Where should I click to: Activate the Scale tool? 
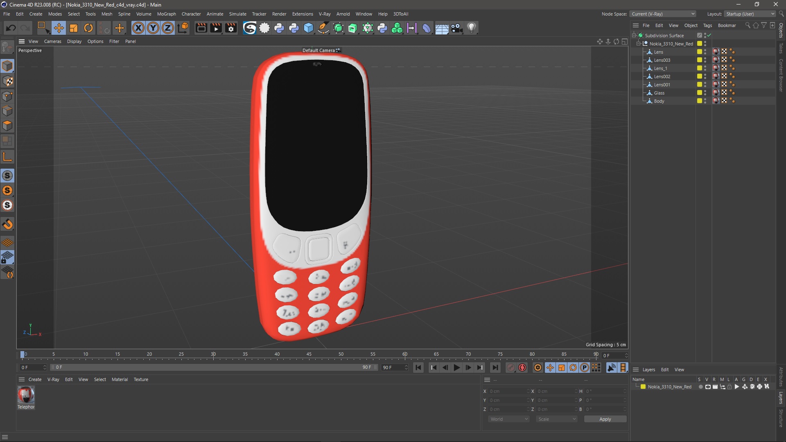tap(74, 28)
